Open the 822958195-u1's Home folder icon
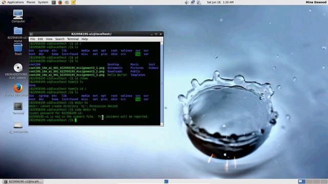328x184 pixels. click(18, 34)
